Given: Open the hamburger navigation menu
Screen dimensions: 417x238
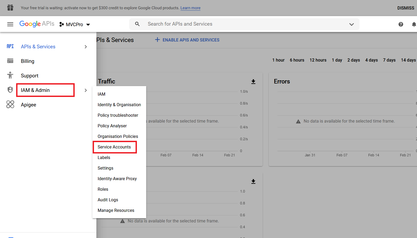Looking at the screenshot, I should coord(10,24).
